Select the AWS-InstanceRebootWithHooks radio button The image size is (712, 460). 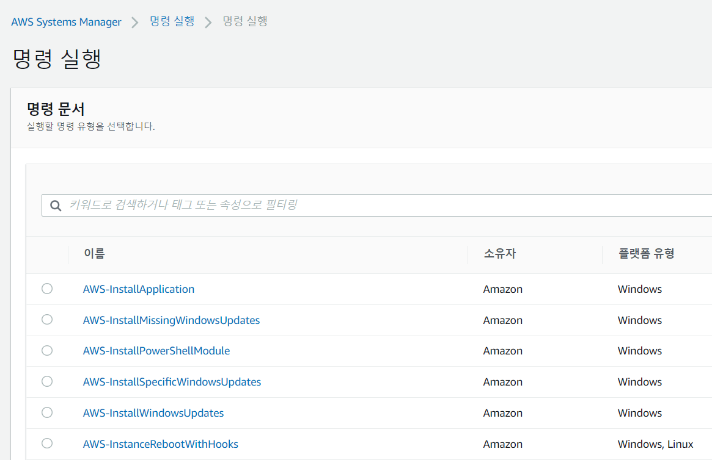47,444
